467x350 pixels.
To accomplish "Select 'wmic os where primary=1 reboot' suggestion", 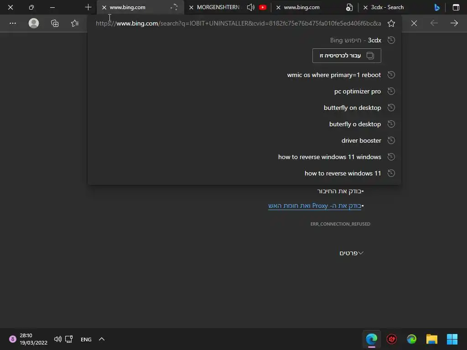I will [x=244, y=75].
